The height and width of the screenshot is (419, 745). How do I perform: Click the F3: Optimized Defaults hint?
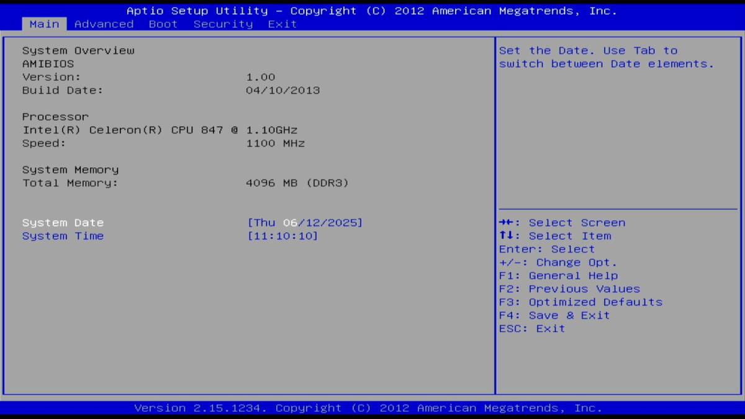[580, 302]
